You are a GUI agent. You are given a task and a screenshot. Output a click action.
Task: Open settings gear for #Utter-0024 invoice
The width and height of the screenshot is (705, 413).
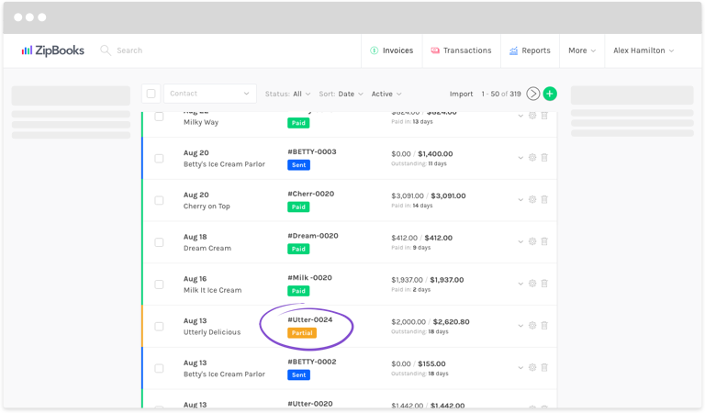[x=532, y=326]
